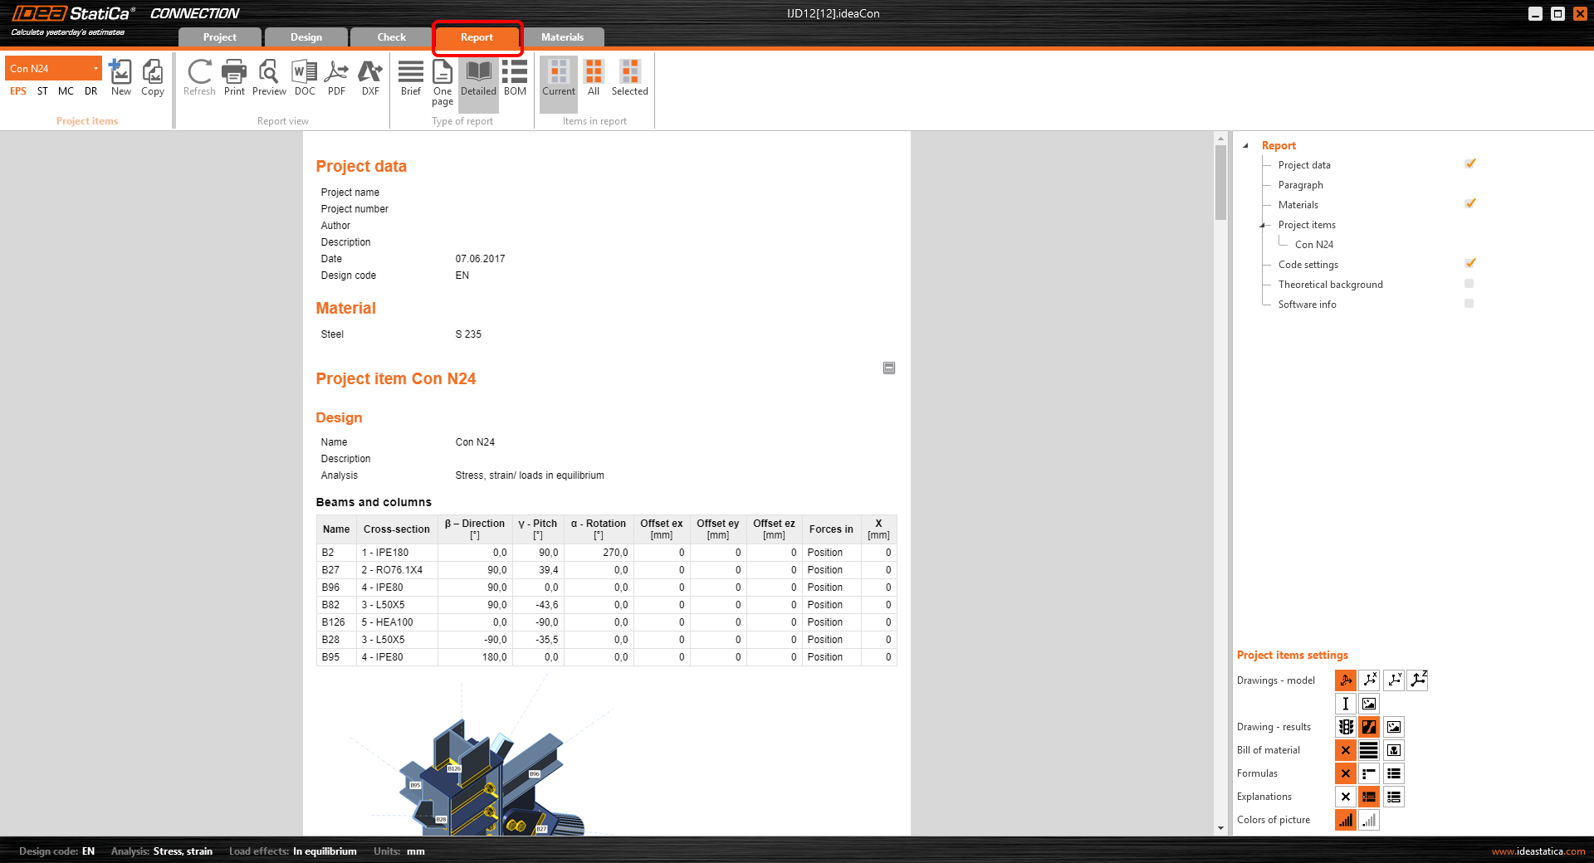
Task: Toggle the Materials checkmark in the report tree
Action: point(1470,204)
